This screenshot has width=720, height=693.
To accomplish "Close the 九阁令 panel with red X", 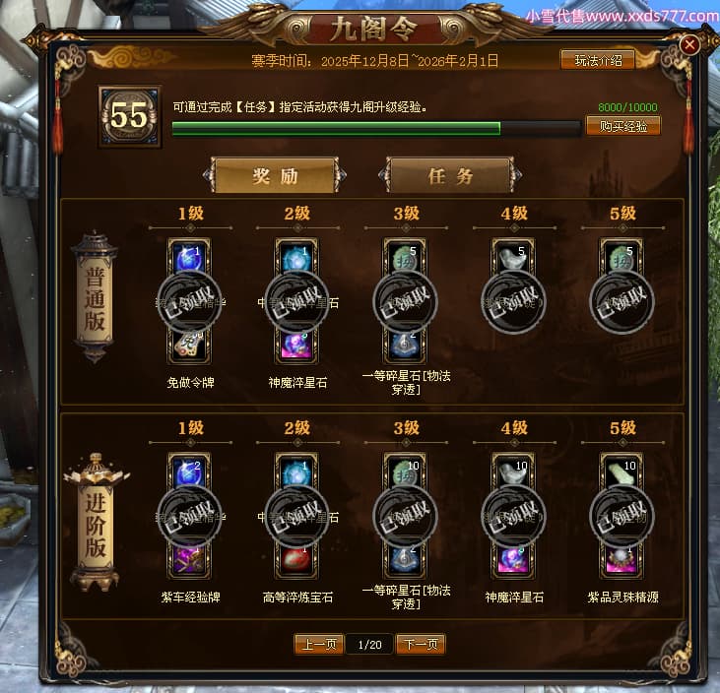I will (x=689, y=44).
